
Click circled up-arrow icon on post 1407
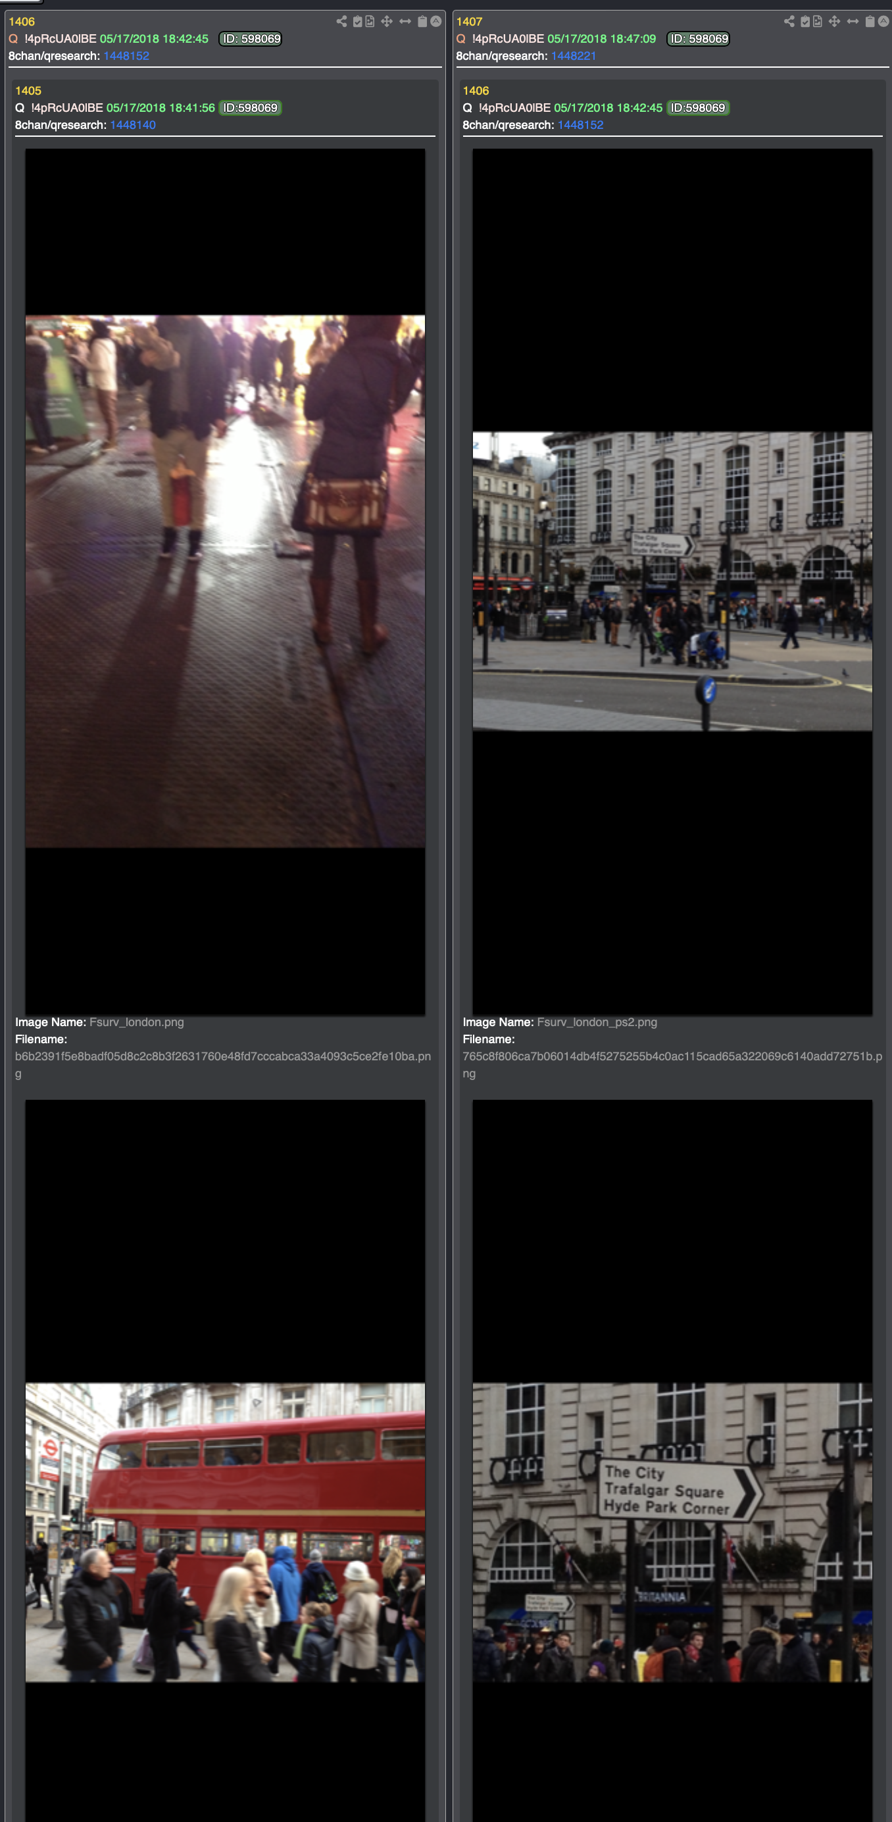tap(883, 21)
